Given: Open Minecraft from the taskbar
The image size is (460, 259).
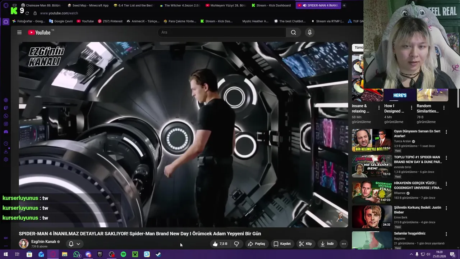Looking at the screenshot, I should (135, 254).
